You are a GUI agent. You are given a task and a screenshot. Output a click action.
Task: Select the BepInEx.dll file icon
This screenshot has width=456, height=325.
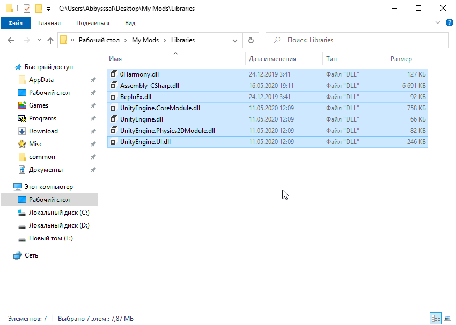(x=114, y=96)
